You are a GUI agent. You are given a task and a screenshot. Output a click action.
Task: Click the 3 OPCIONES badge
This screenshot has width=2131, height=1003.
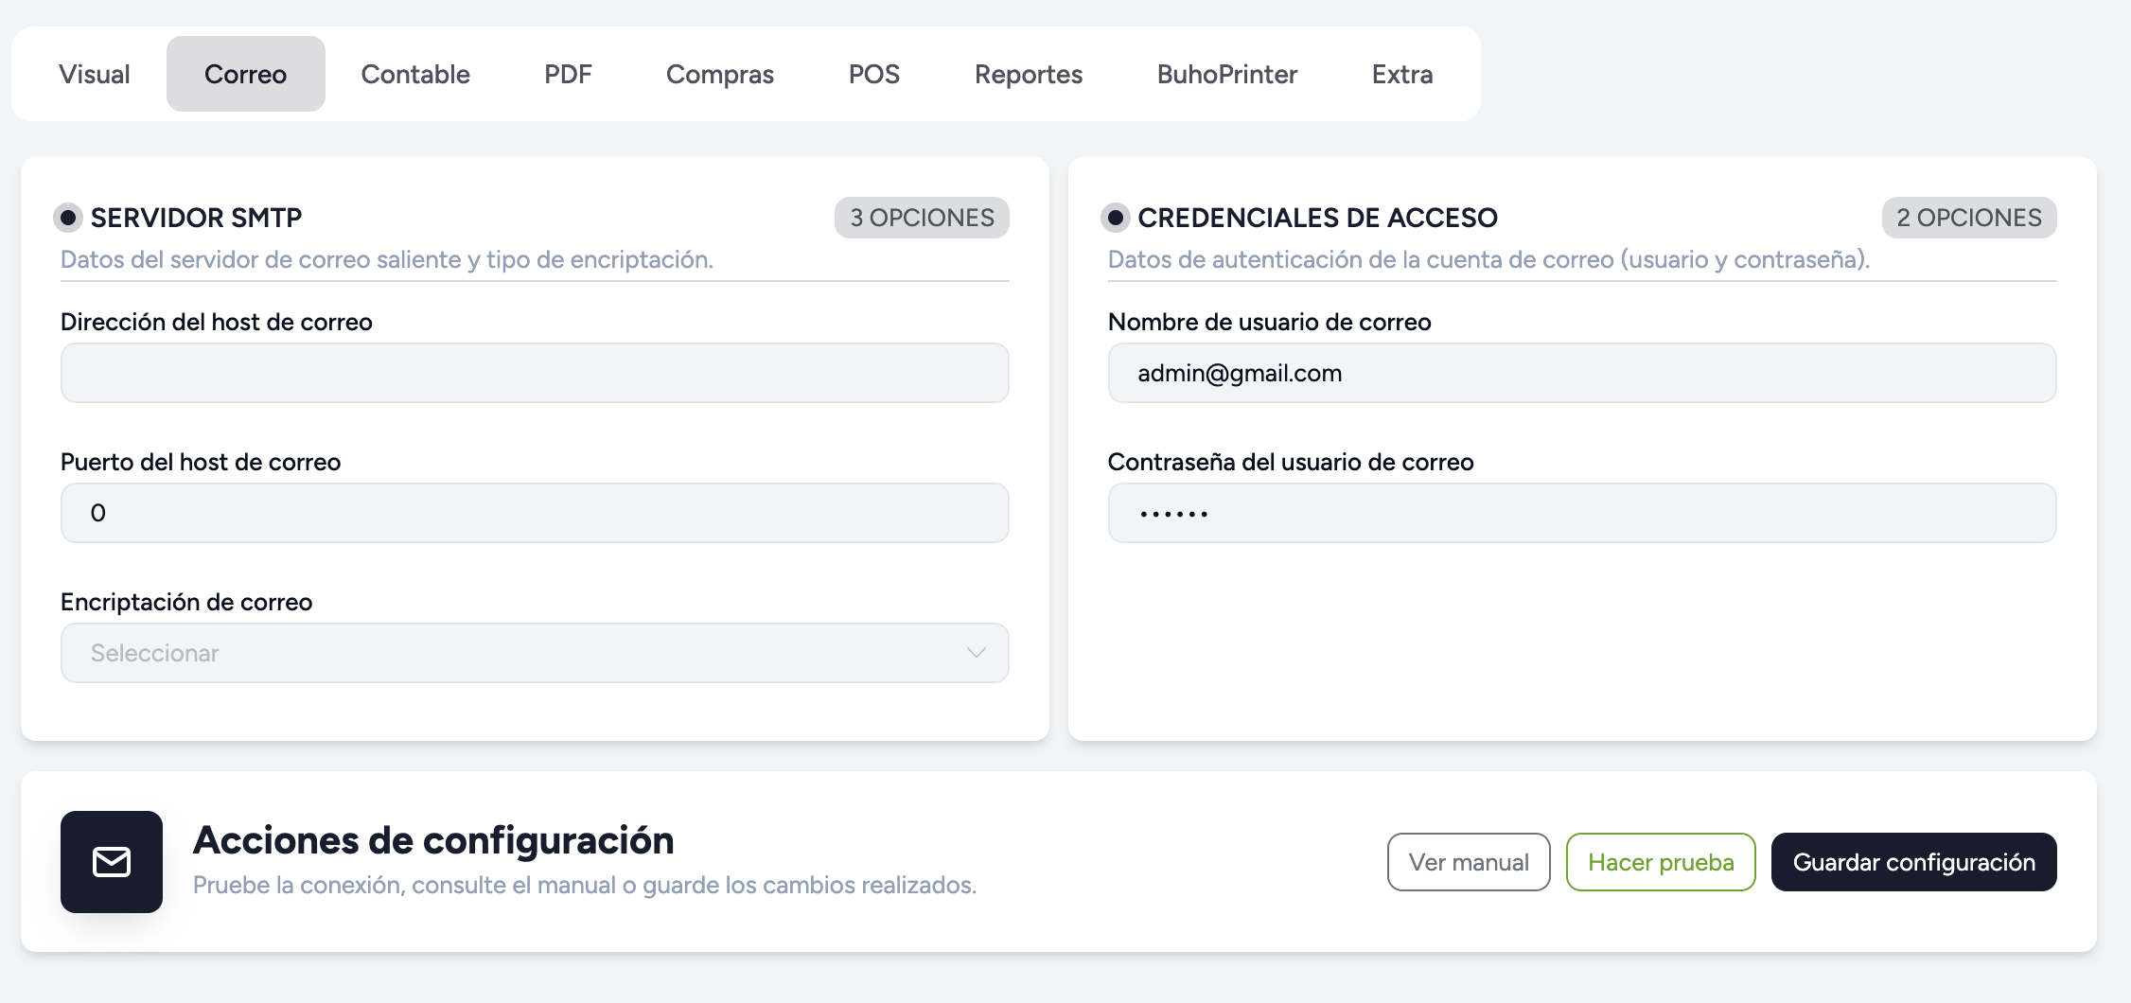point(922,218)
